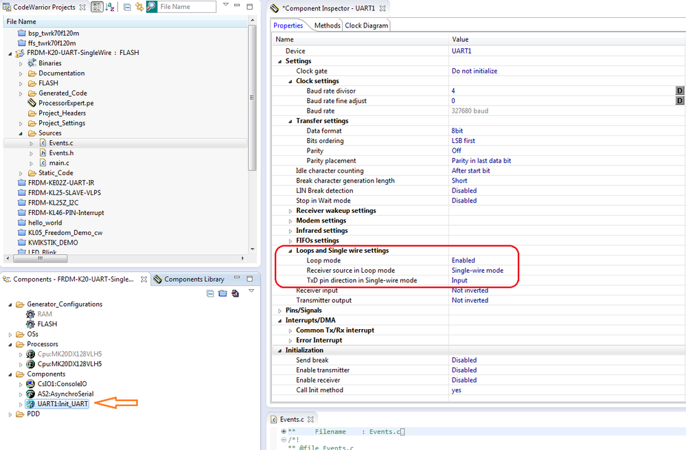
Task: Expand the PDD folder
Action: tap(10, 414)
